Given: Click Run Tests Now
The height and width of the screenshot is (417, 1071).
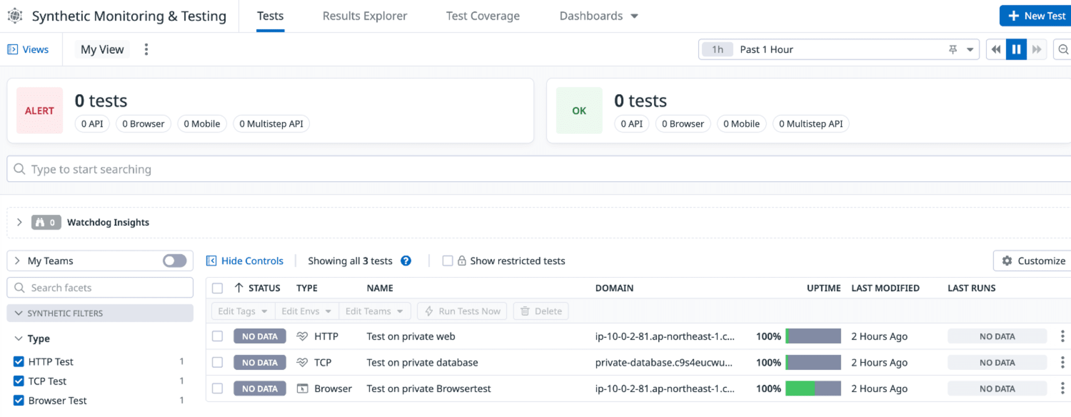Looking at the screenshot, I should click(x=463, y=311).
